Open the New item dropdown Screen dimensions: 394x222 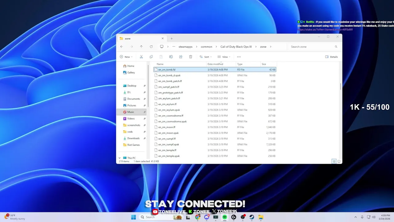(126, 57)
